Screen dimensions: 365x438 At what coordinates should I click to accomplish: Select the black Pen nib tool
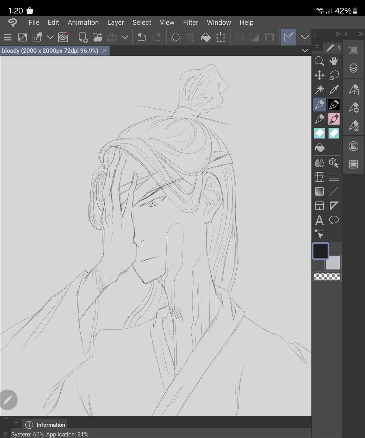[334, 105]
